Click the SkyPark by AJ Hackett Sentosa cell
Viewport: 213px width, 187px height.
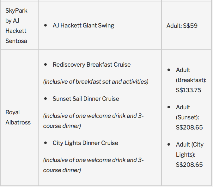click(x=16, y=26)
